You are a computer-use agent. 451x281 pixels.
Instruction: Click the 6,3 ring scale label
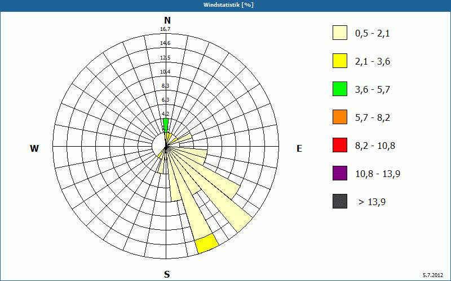tap(165, 100)
